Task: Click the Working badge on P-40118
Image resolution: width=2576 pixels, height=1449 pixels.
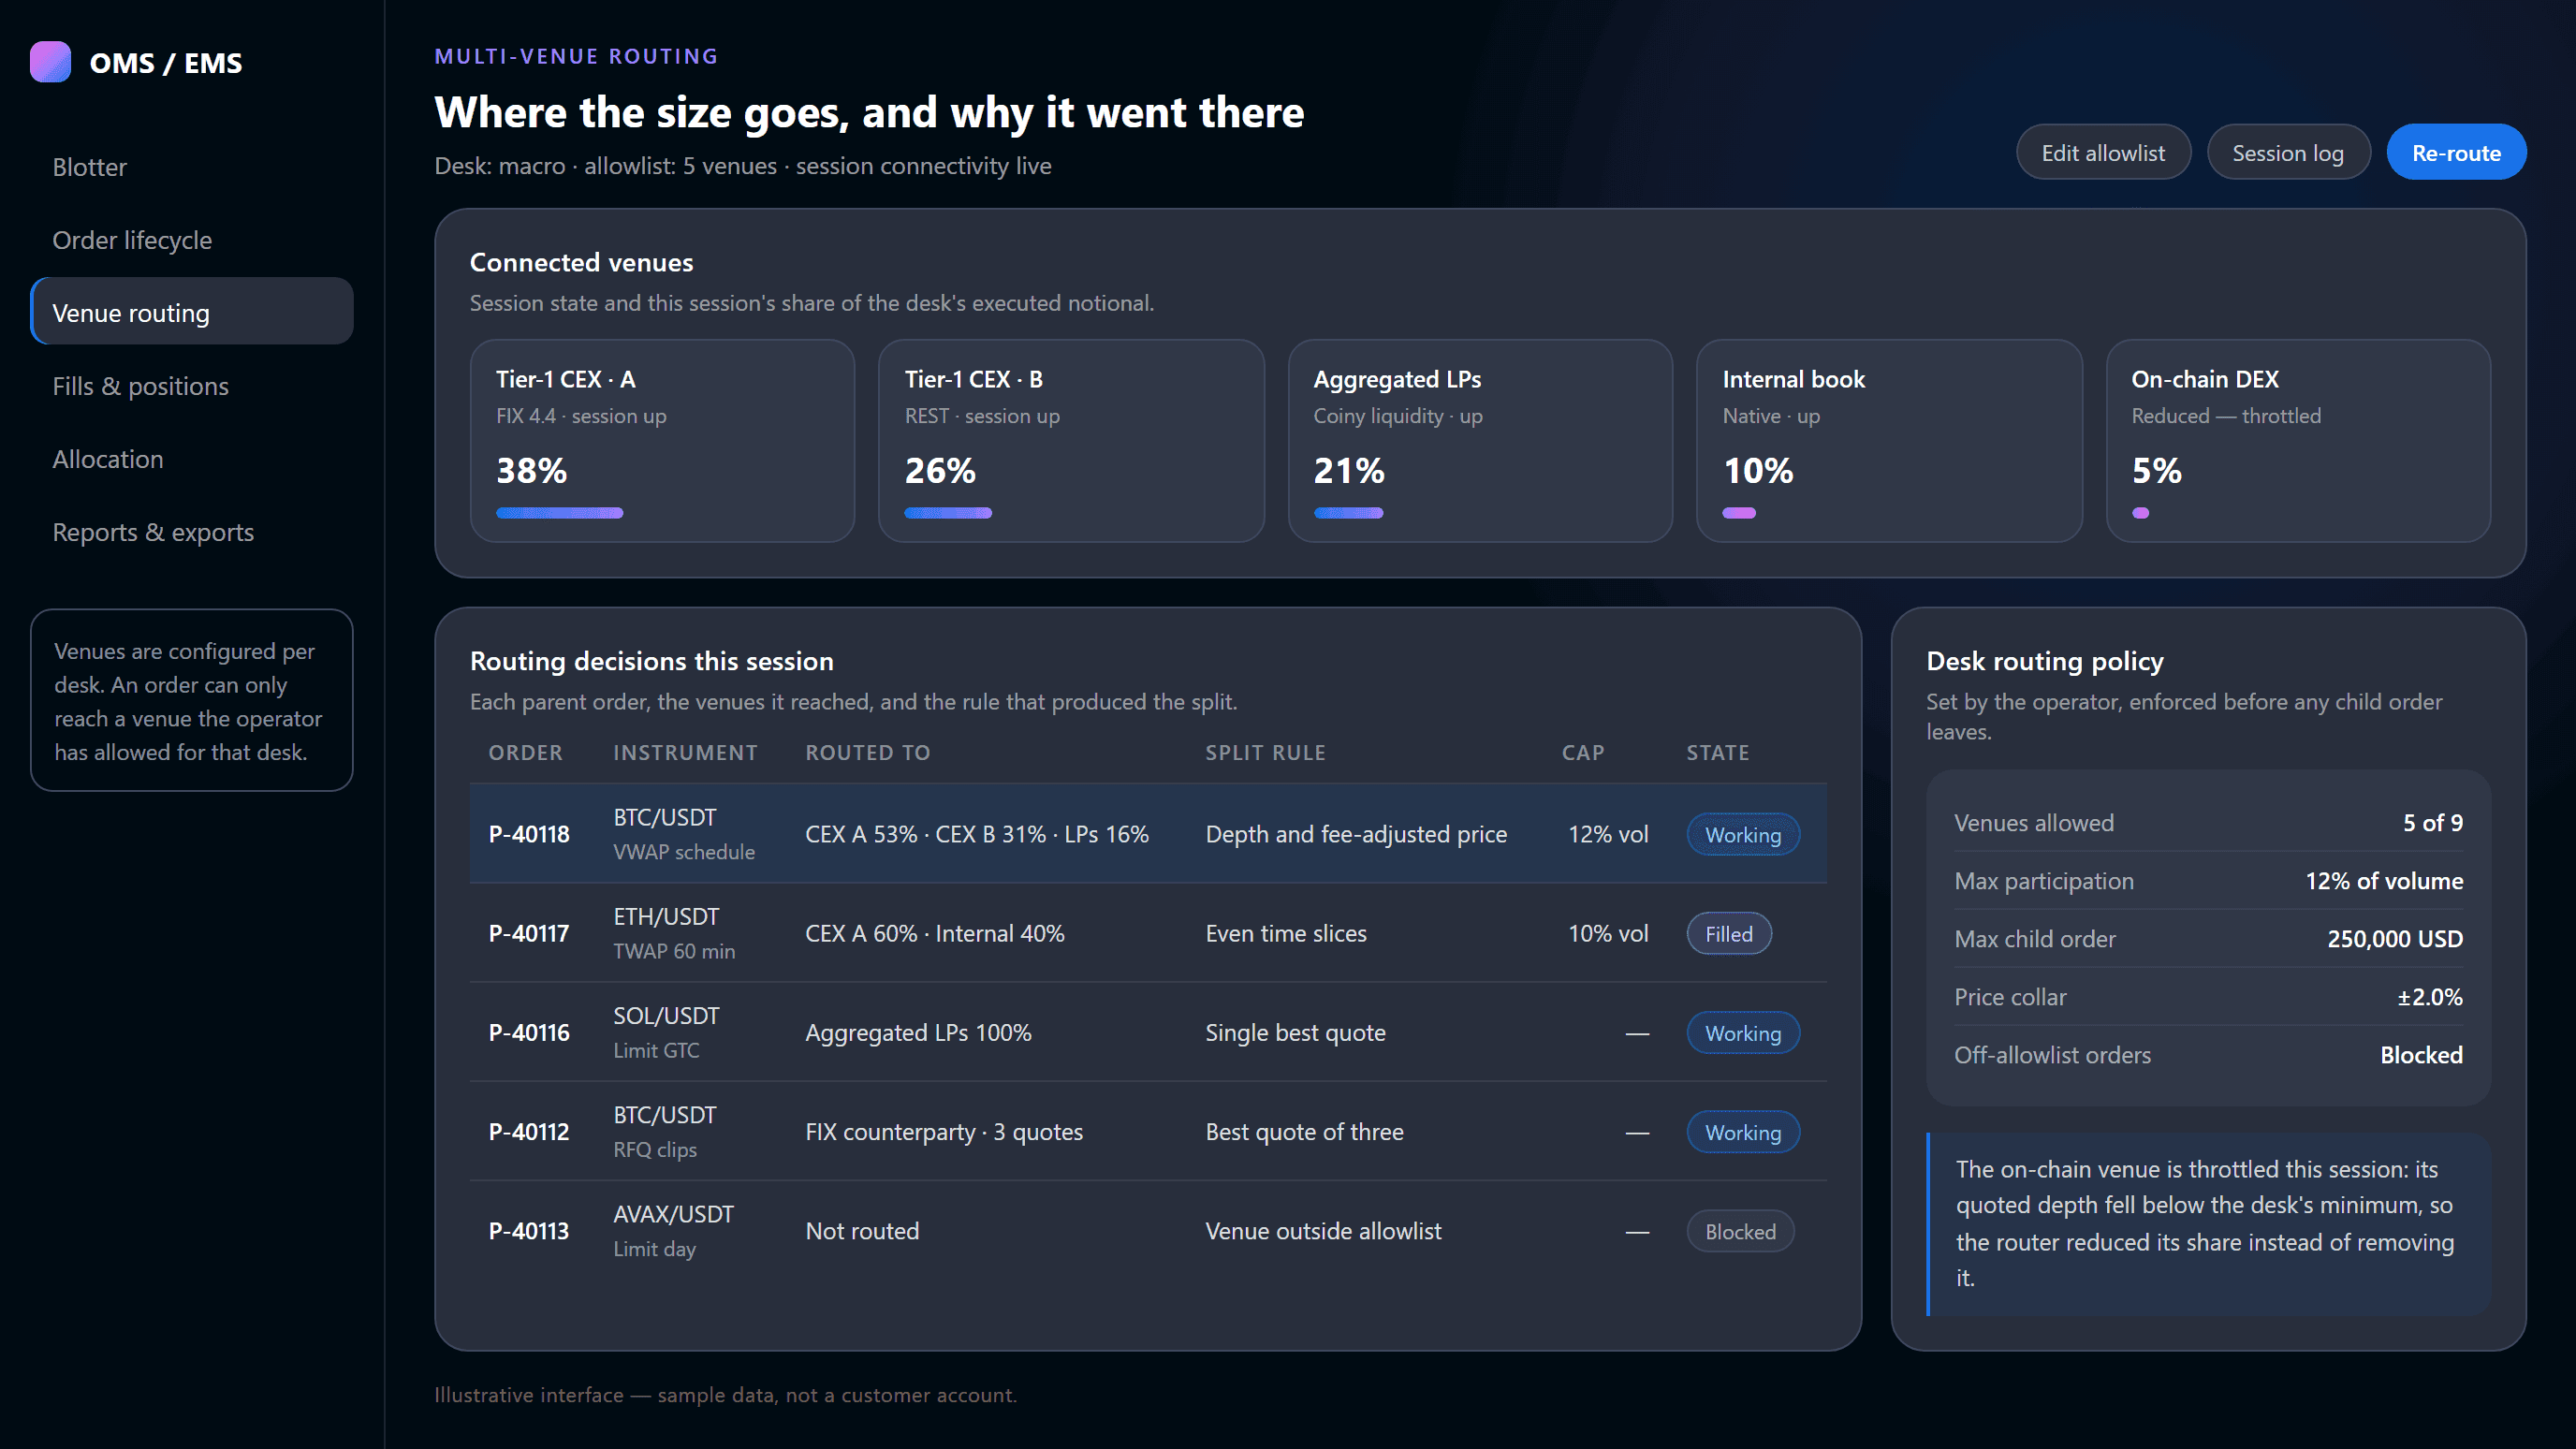Action: tap(1743, 834)
